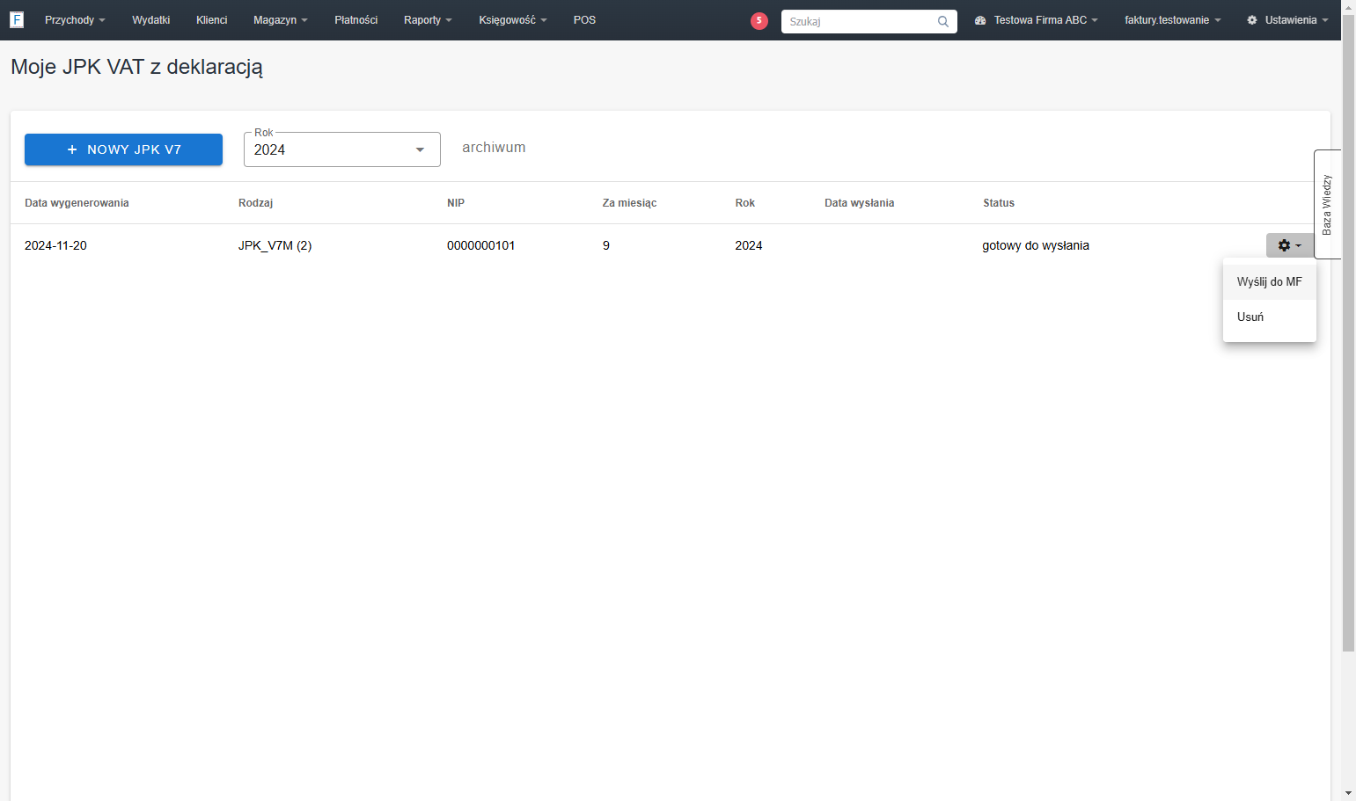
Task: Choose Wyślij do MF from menu
Action: click(1269, 282)
